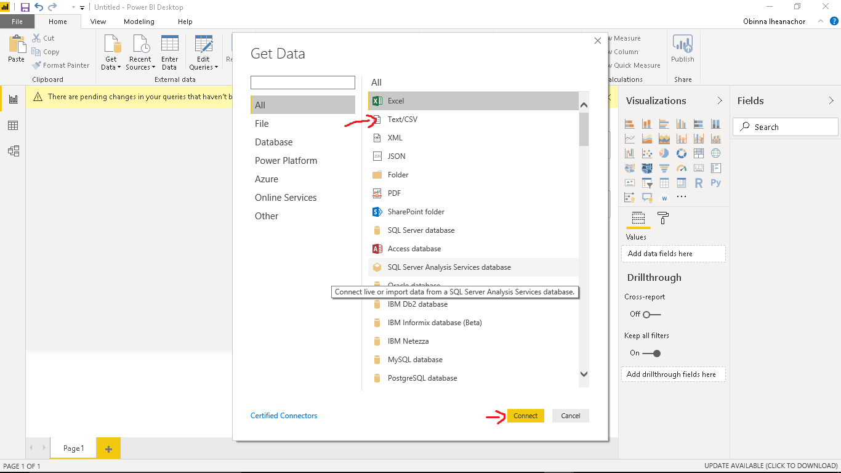
Task: Collapse the ribbon with the caret
Action: [820, 21]
